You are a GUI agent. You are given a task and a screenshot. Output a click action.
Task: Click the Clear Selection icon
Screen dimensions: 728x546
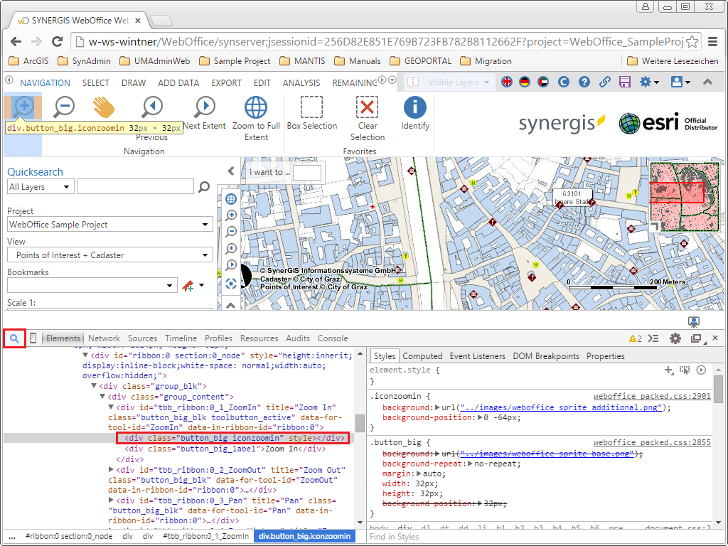tap(367, 107)
